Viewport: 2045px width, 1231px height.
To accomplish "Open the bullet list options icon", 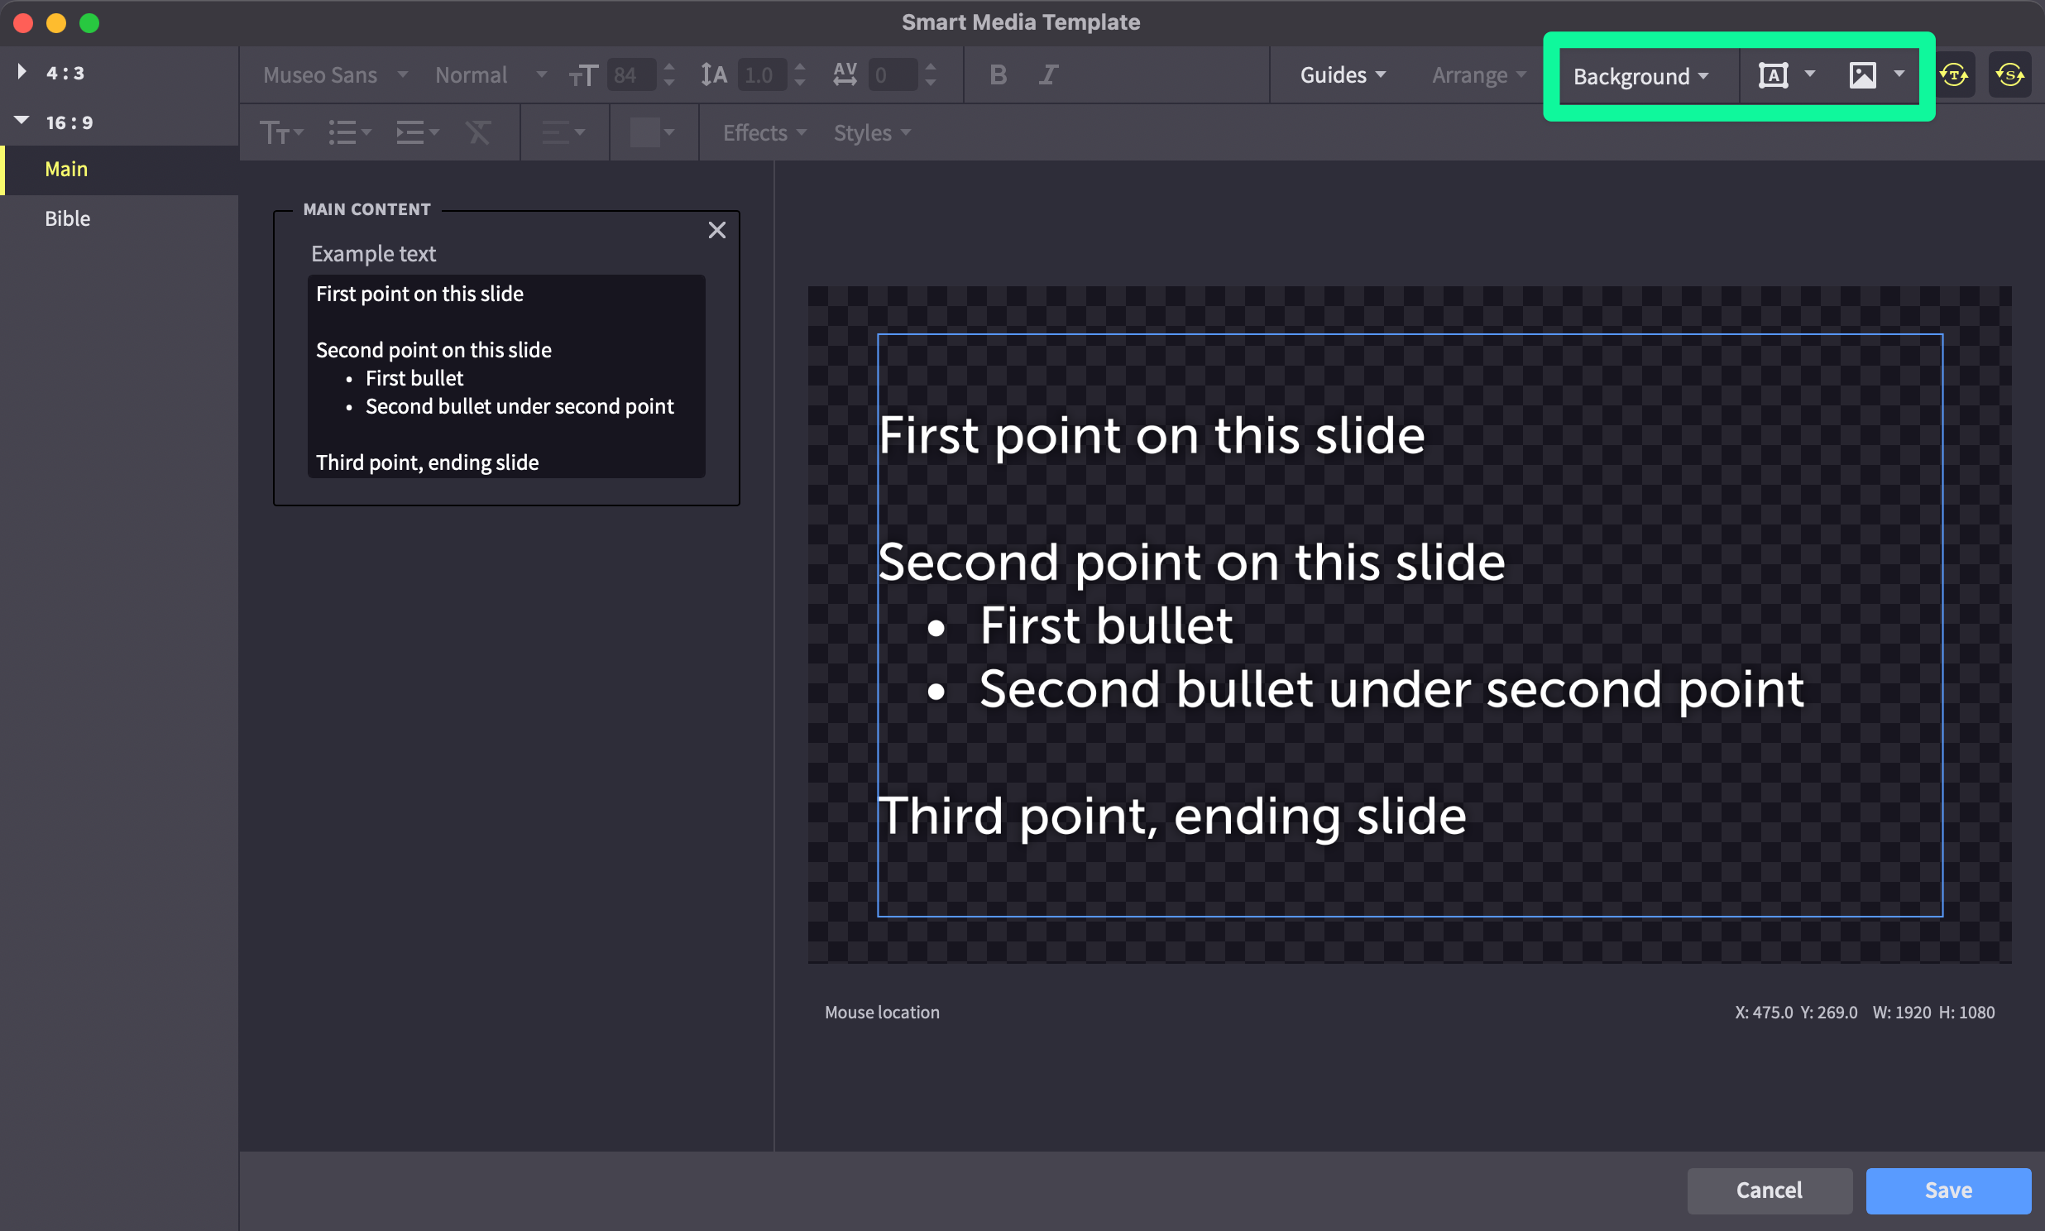I will point(348,132).
